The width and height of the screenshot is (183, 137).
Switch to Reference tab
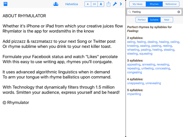click(x=171, y=4)
